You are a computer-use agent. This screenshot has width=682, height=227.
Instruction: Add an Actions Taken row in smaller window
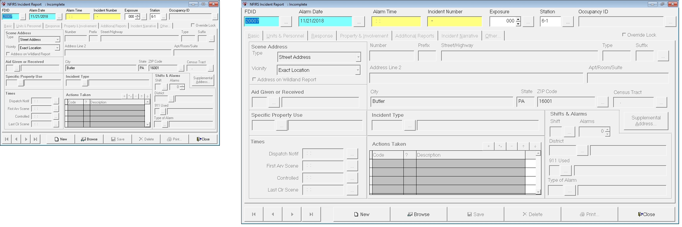[124, 96]
